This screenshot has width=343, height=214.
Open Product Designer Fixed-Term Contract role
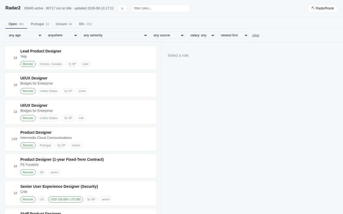pos(80,166)
